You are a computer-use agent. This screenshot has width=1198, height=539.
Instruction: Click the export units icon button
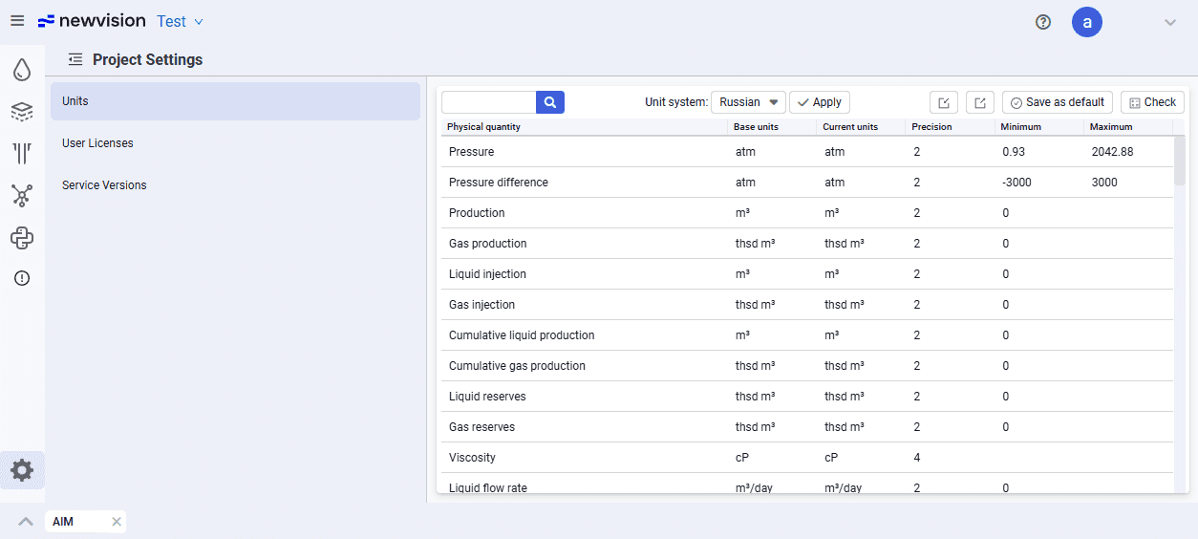980,102
